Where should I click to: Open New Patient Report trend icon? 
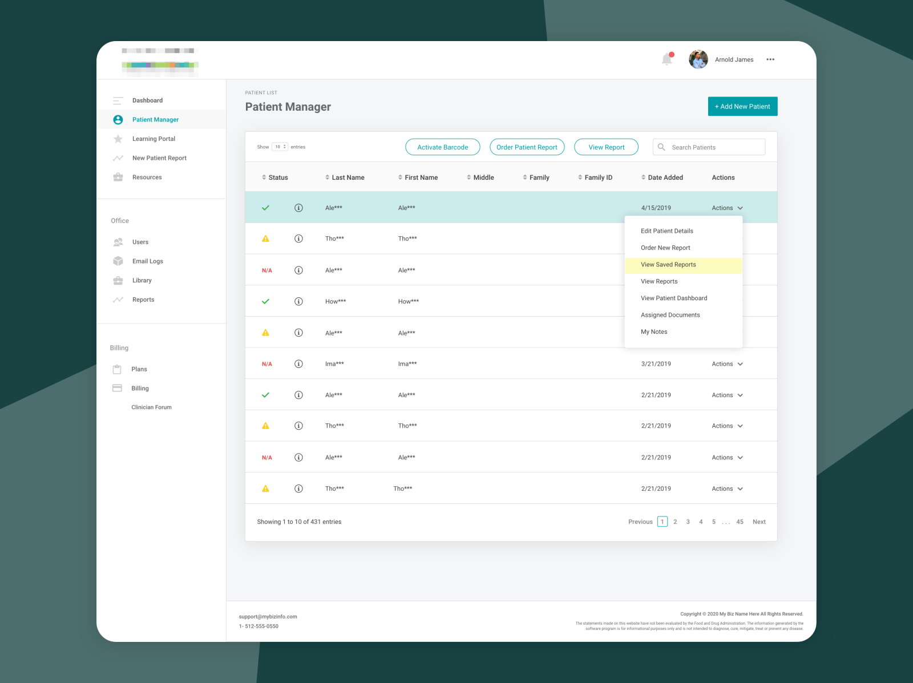point(118,158)
